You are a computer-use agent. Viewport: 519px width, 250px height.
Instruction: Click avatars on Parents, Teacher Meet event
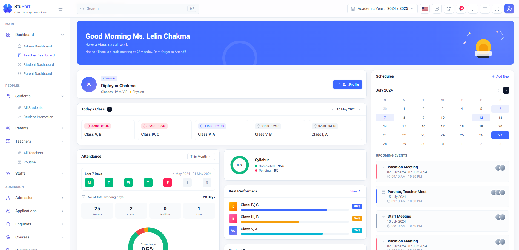point(498,192)
